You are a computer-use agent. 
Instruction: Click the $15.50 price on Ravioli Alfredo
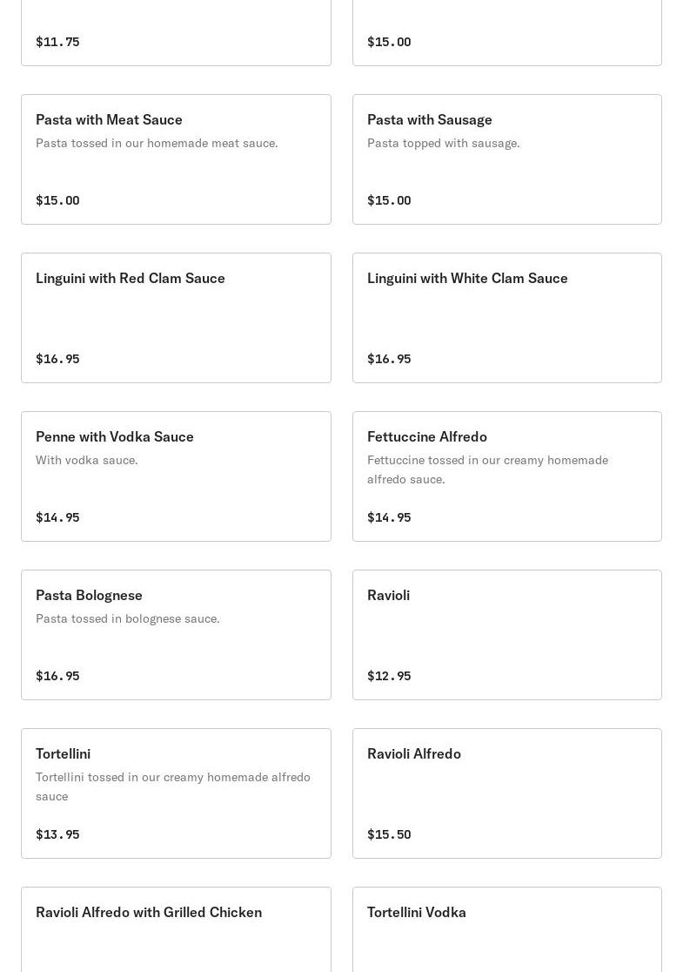[x=389, y=834]
